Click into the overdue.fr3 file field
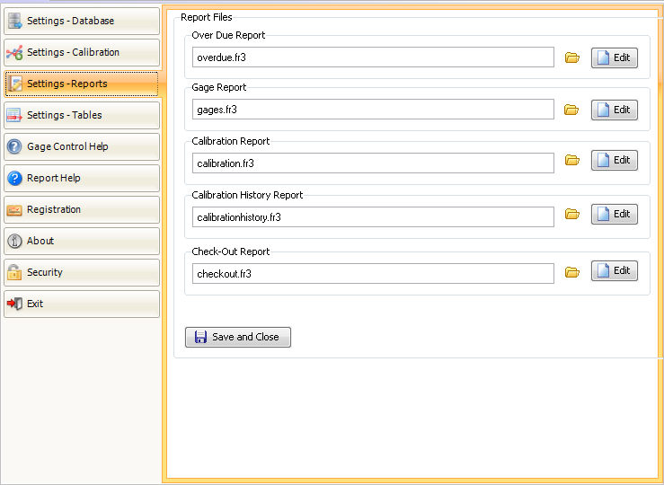This screenshot has height=485, width=664. point(373,57)
